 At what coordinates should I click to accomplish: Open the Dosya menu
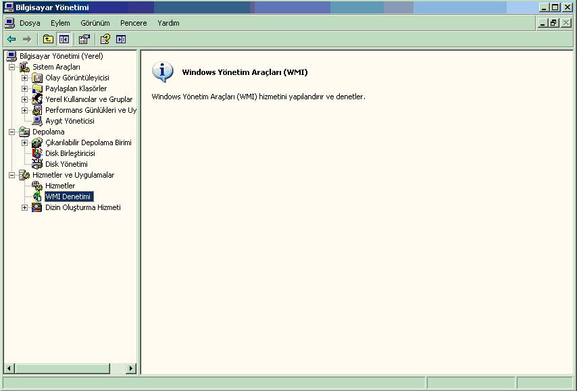coord(30,23)
